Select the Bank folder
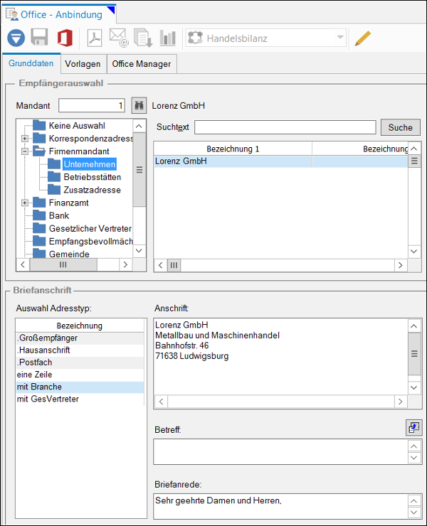427x526 pixels. (59, 215)
